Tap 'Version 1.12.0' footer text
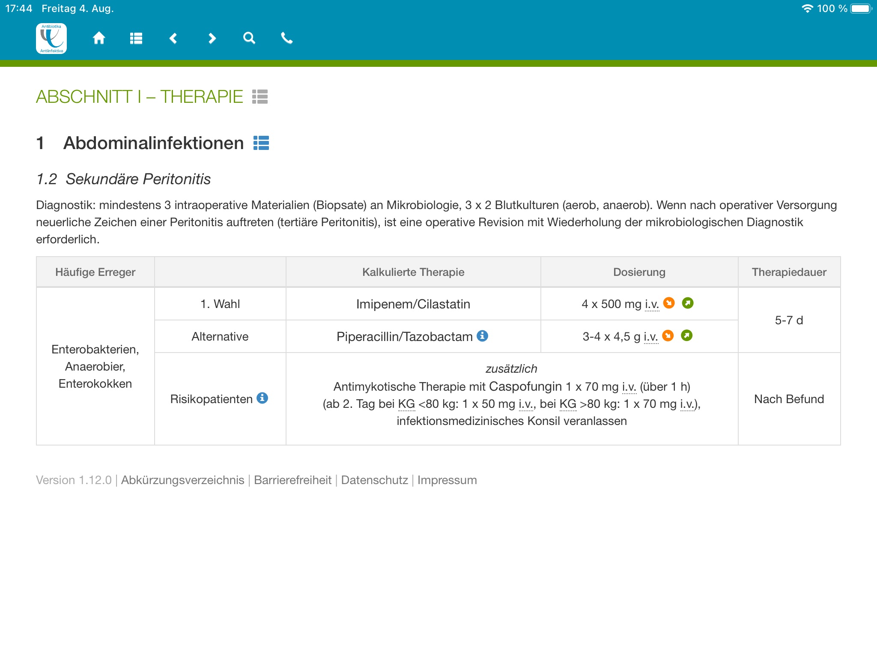Image resolution: width=877 pixels, height=658 pixels. [74, 480]
